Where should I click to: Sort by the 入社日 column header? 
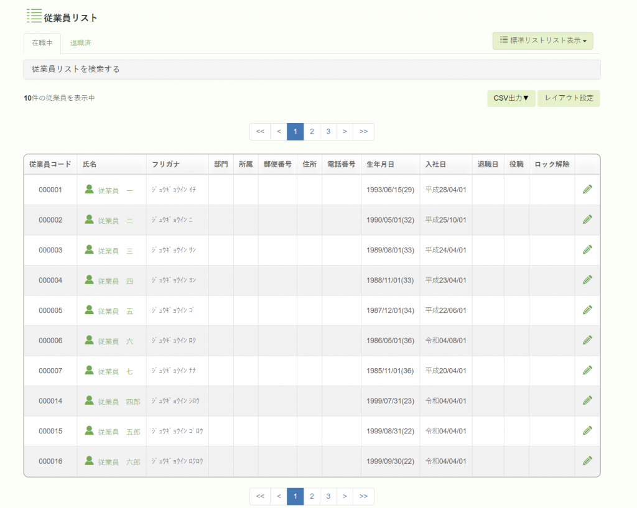(435, 164)
